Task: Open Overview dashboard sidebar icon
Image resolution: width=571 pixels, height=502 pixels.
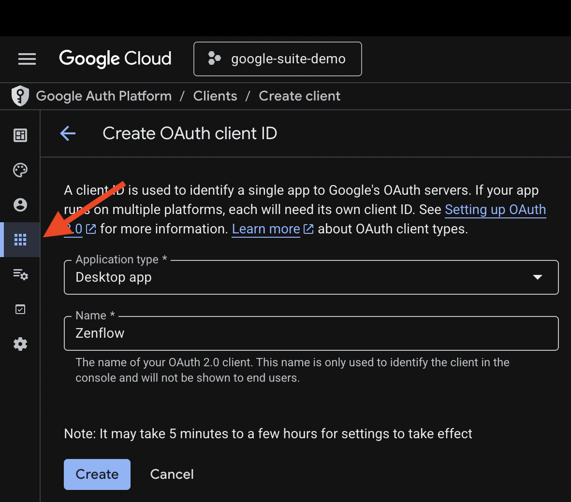Action: 20,135
